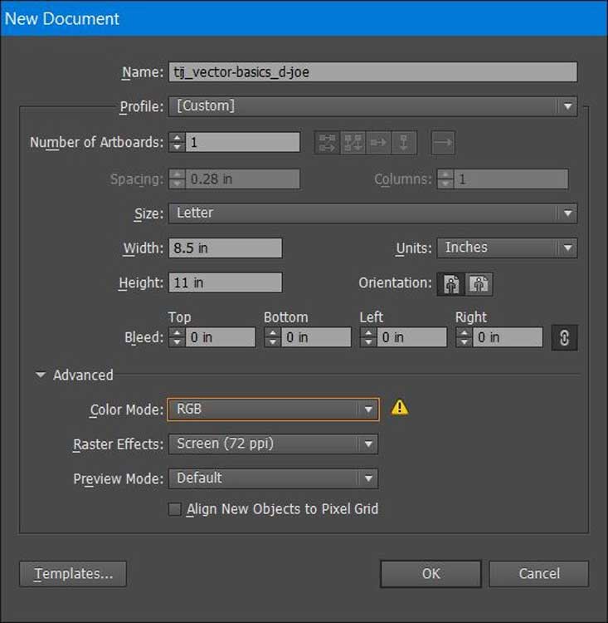Choose Arrange by Row artboard icon
This screenshot has height=623, width=608.
click(x=378, y=143)
